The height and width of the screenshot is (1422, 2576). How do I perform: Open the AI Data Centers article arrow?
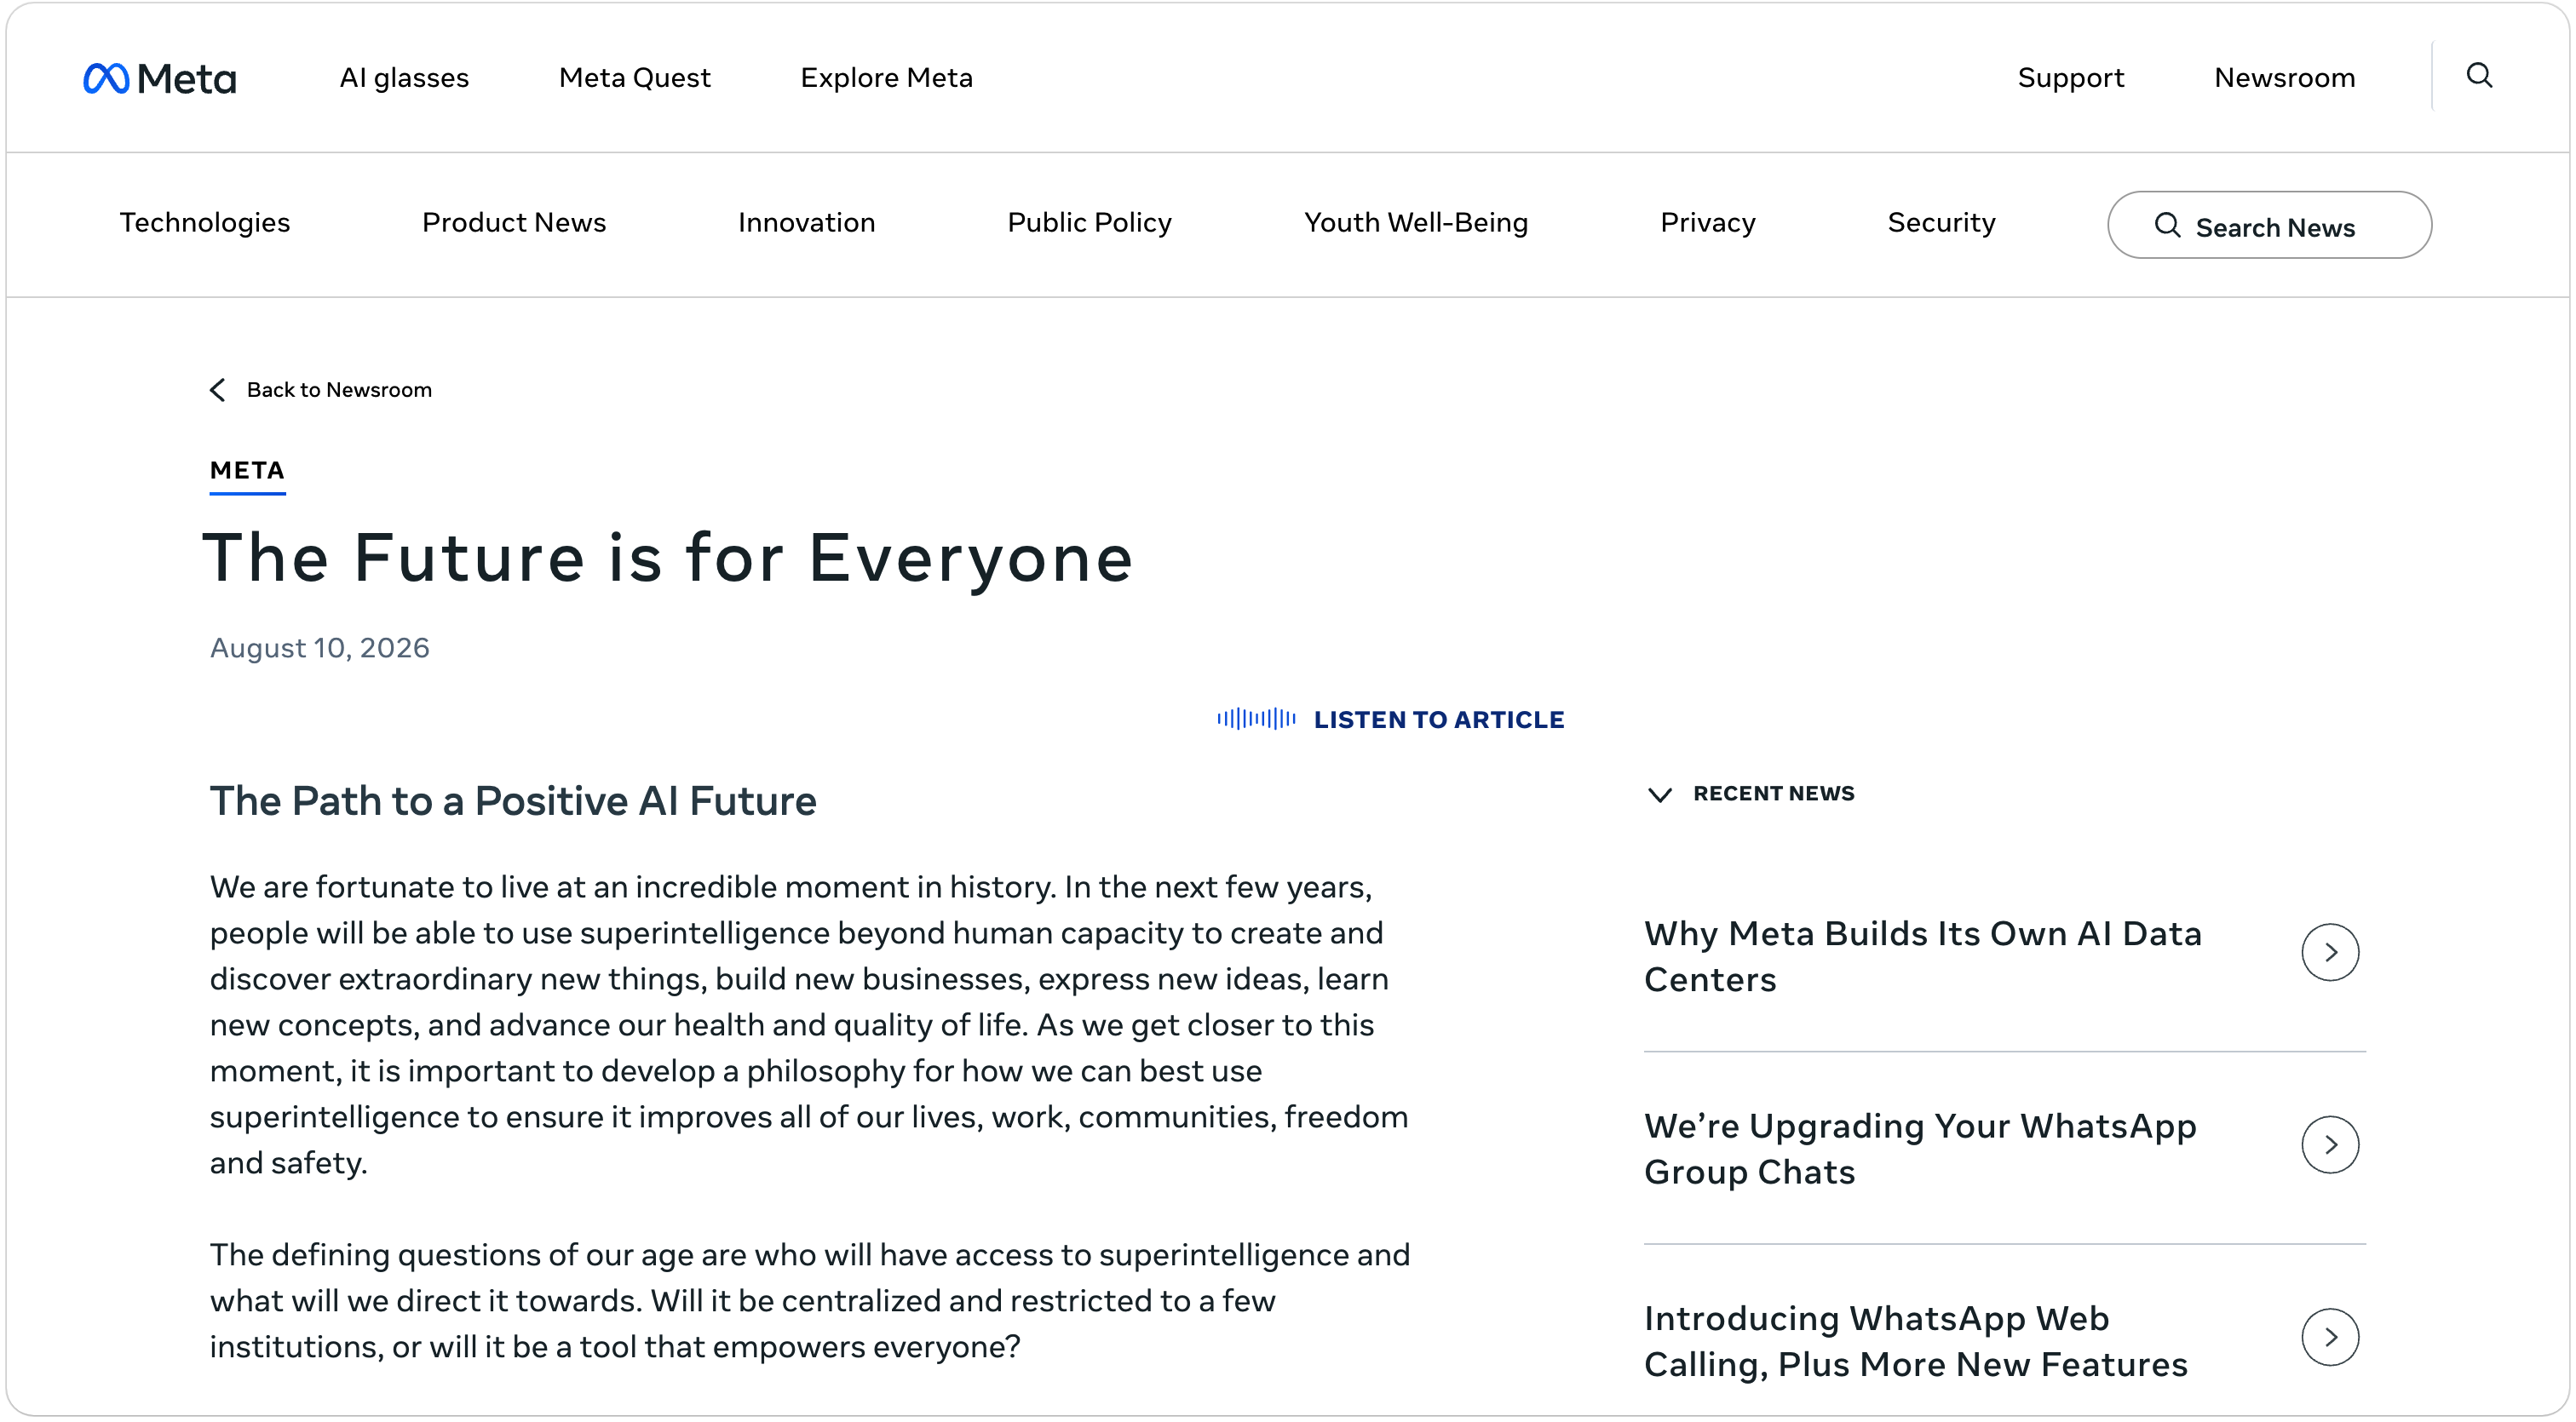point(2330,952)
